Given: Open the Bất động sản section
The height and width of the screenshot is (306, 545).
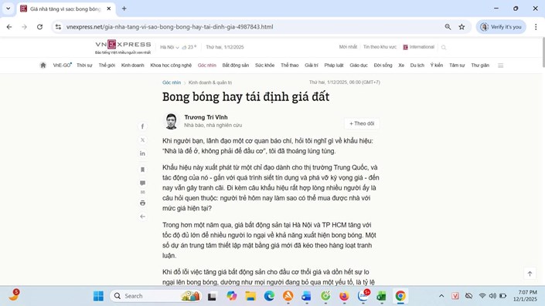Looking at the screenshot, I should [x=235, y=66].
